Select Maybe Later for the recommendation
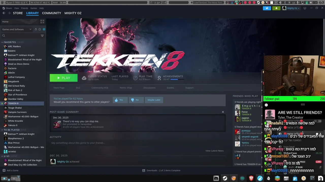Viewport: 325px width, 182px height. 154,100
